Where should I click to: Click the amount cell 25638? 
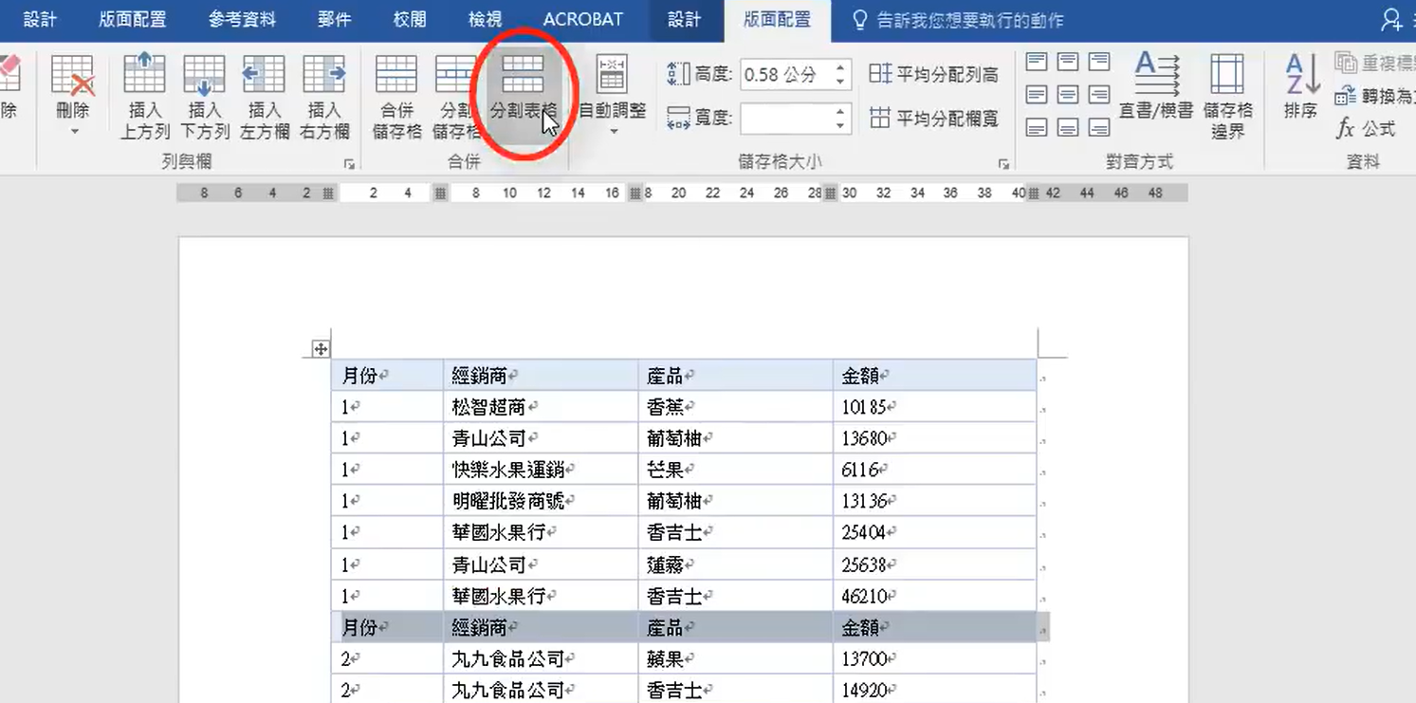(x=934, y=564)
